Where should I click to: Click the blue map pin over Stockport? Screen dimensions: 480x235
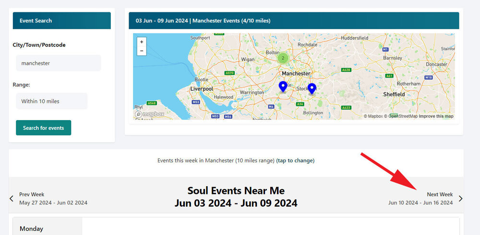click(312, 89)
